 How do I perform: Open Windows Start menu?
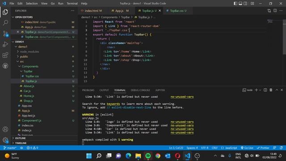tap(89, 156)
